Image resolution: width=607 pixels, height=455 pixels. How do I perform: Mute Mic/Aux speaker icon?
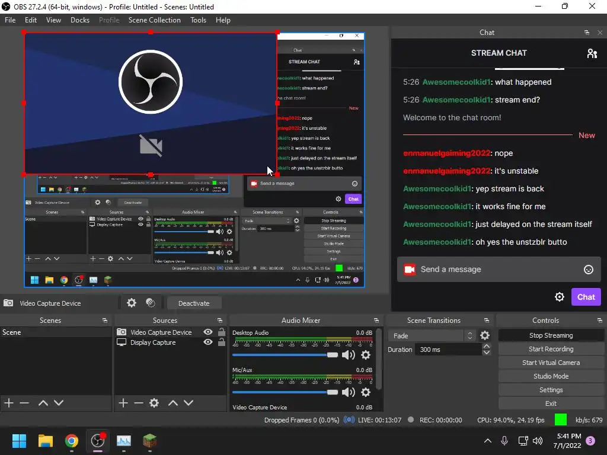(349, 392)
